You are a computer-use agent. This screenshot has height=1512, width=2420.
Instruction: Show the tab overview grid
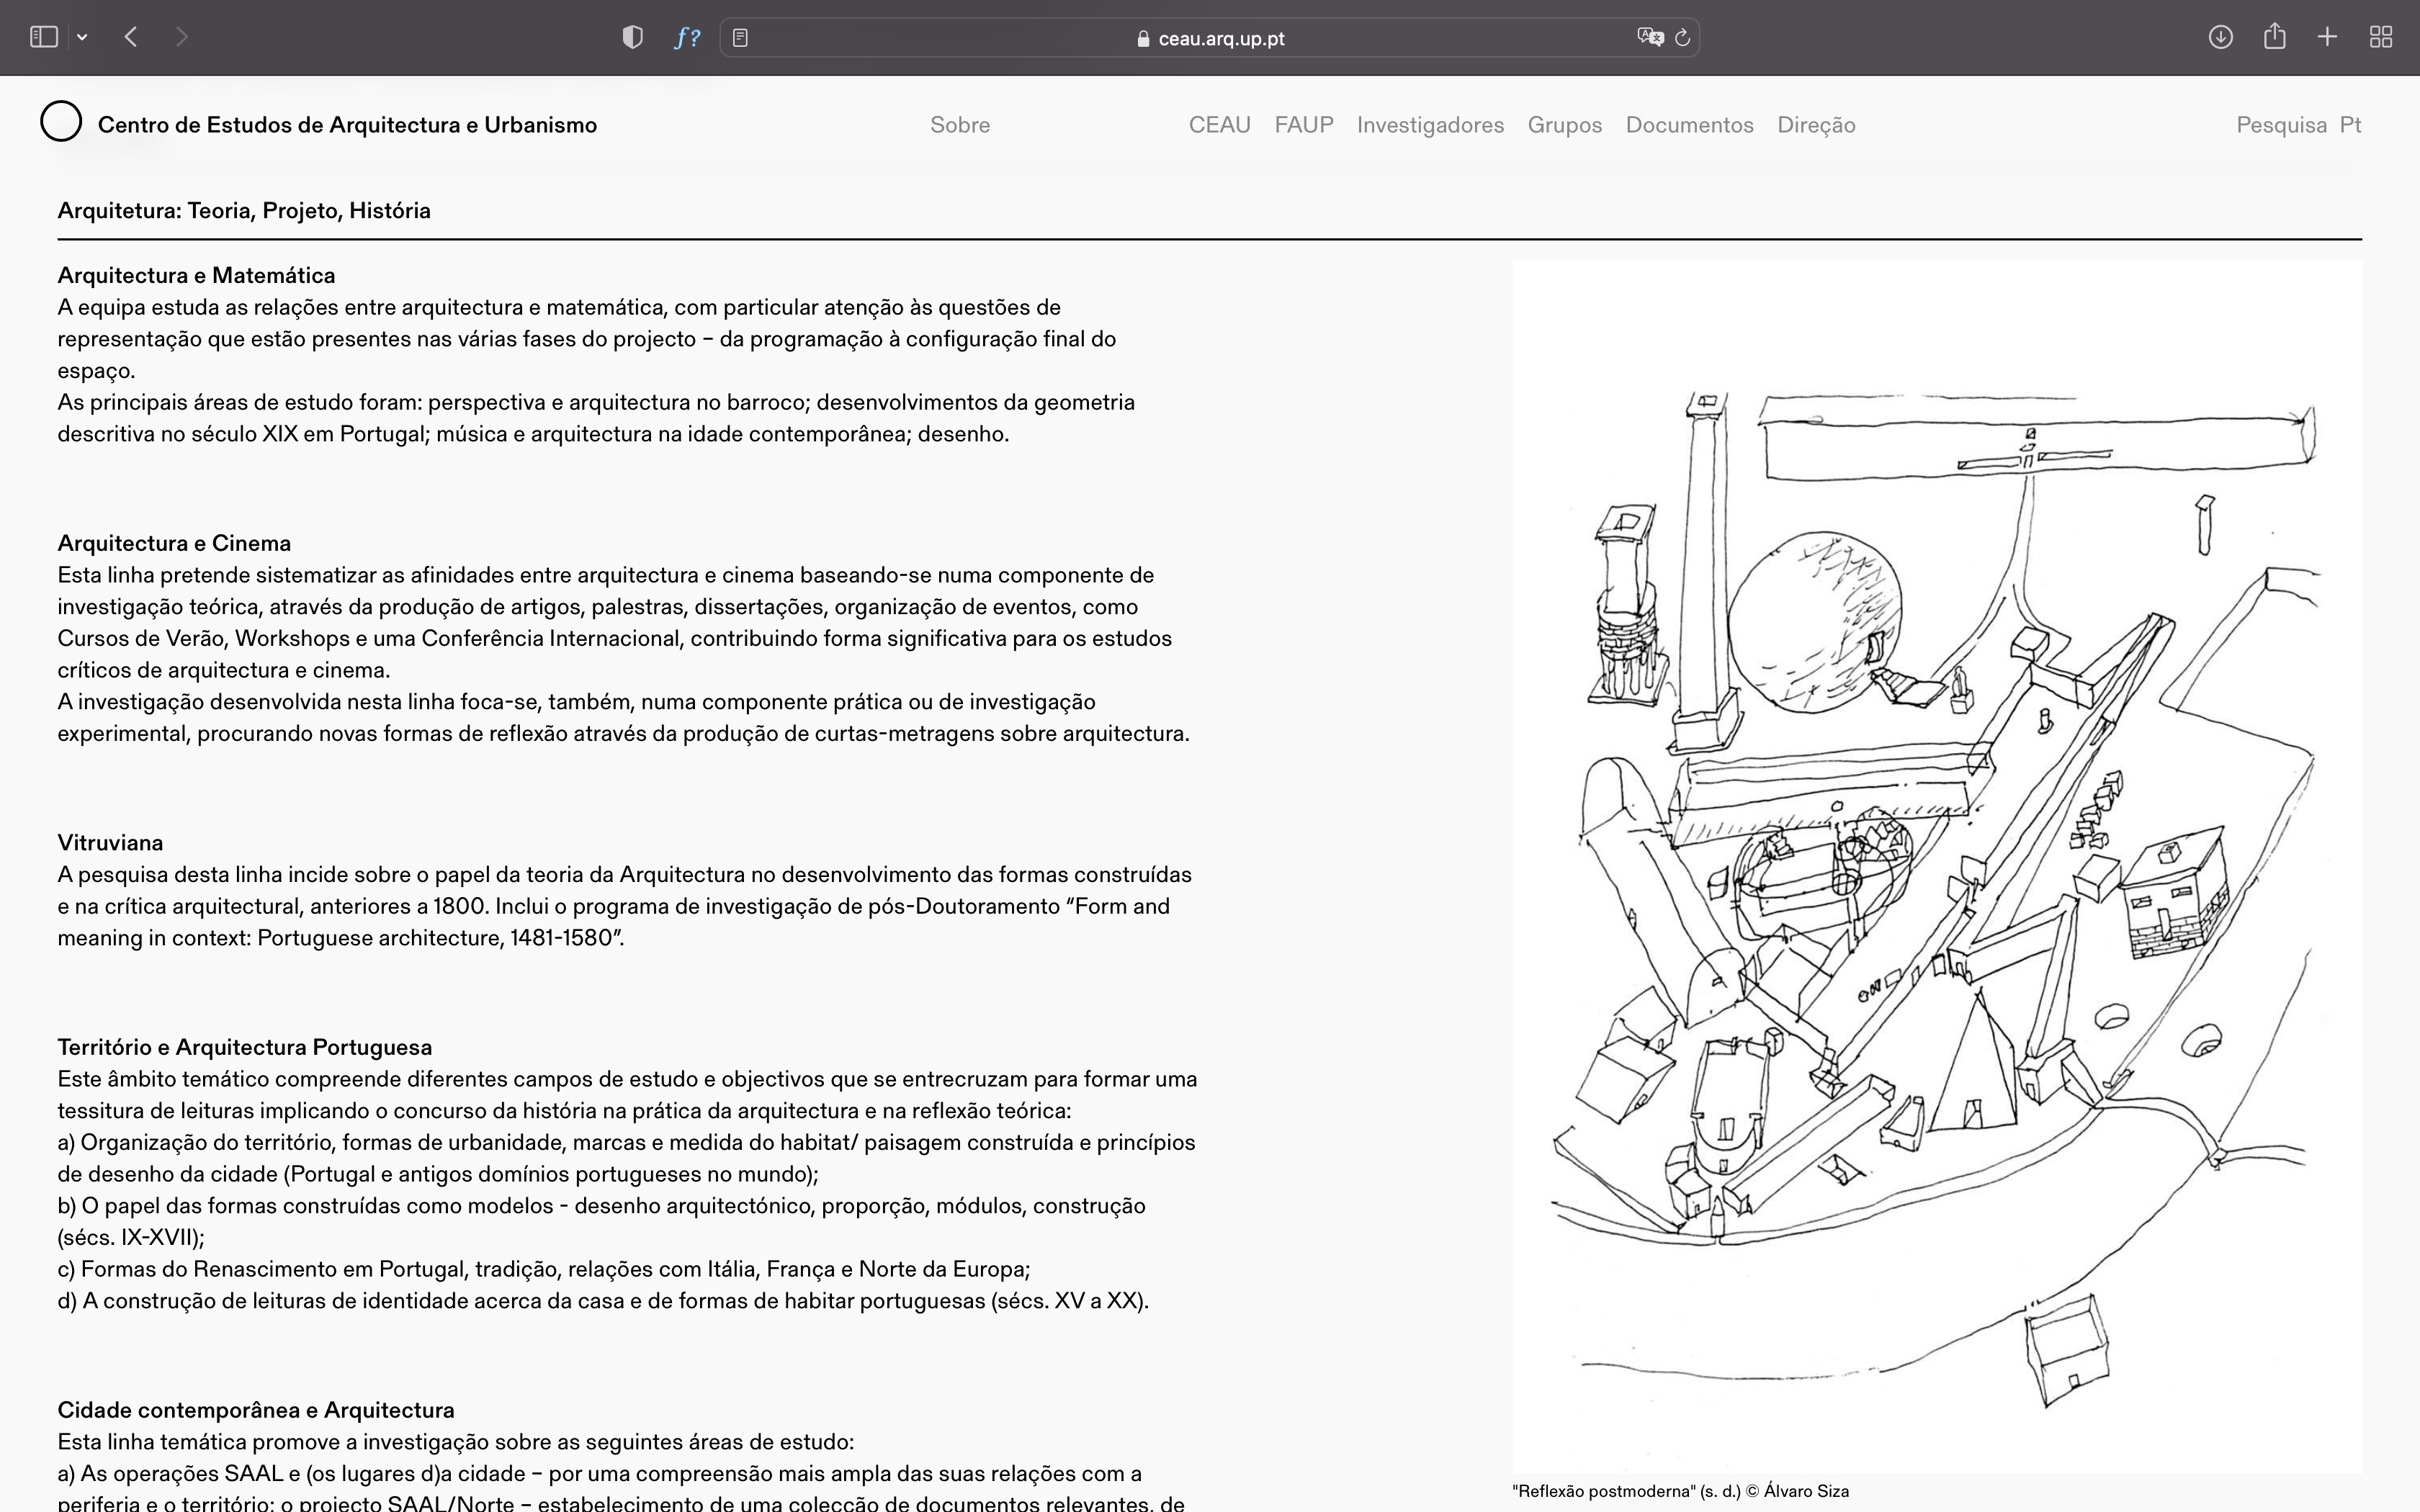click(x=2381, y=37)
